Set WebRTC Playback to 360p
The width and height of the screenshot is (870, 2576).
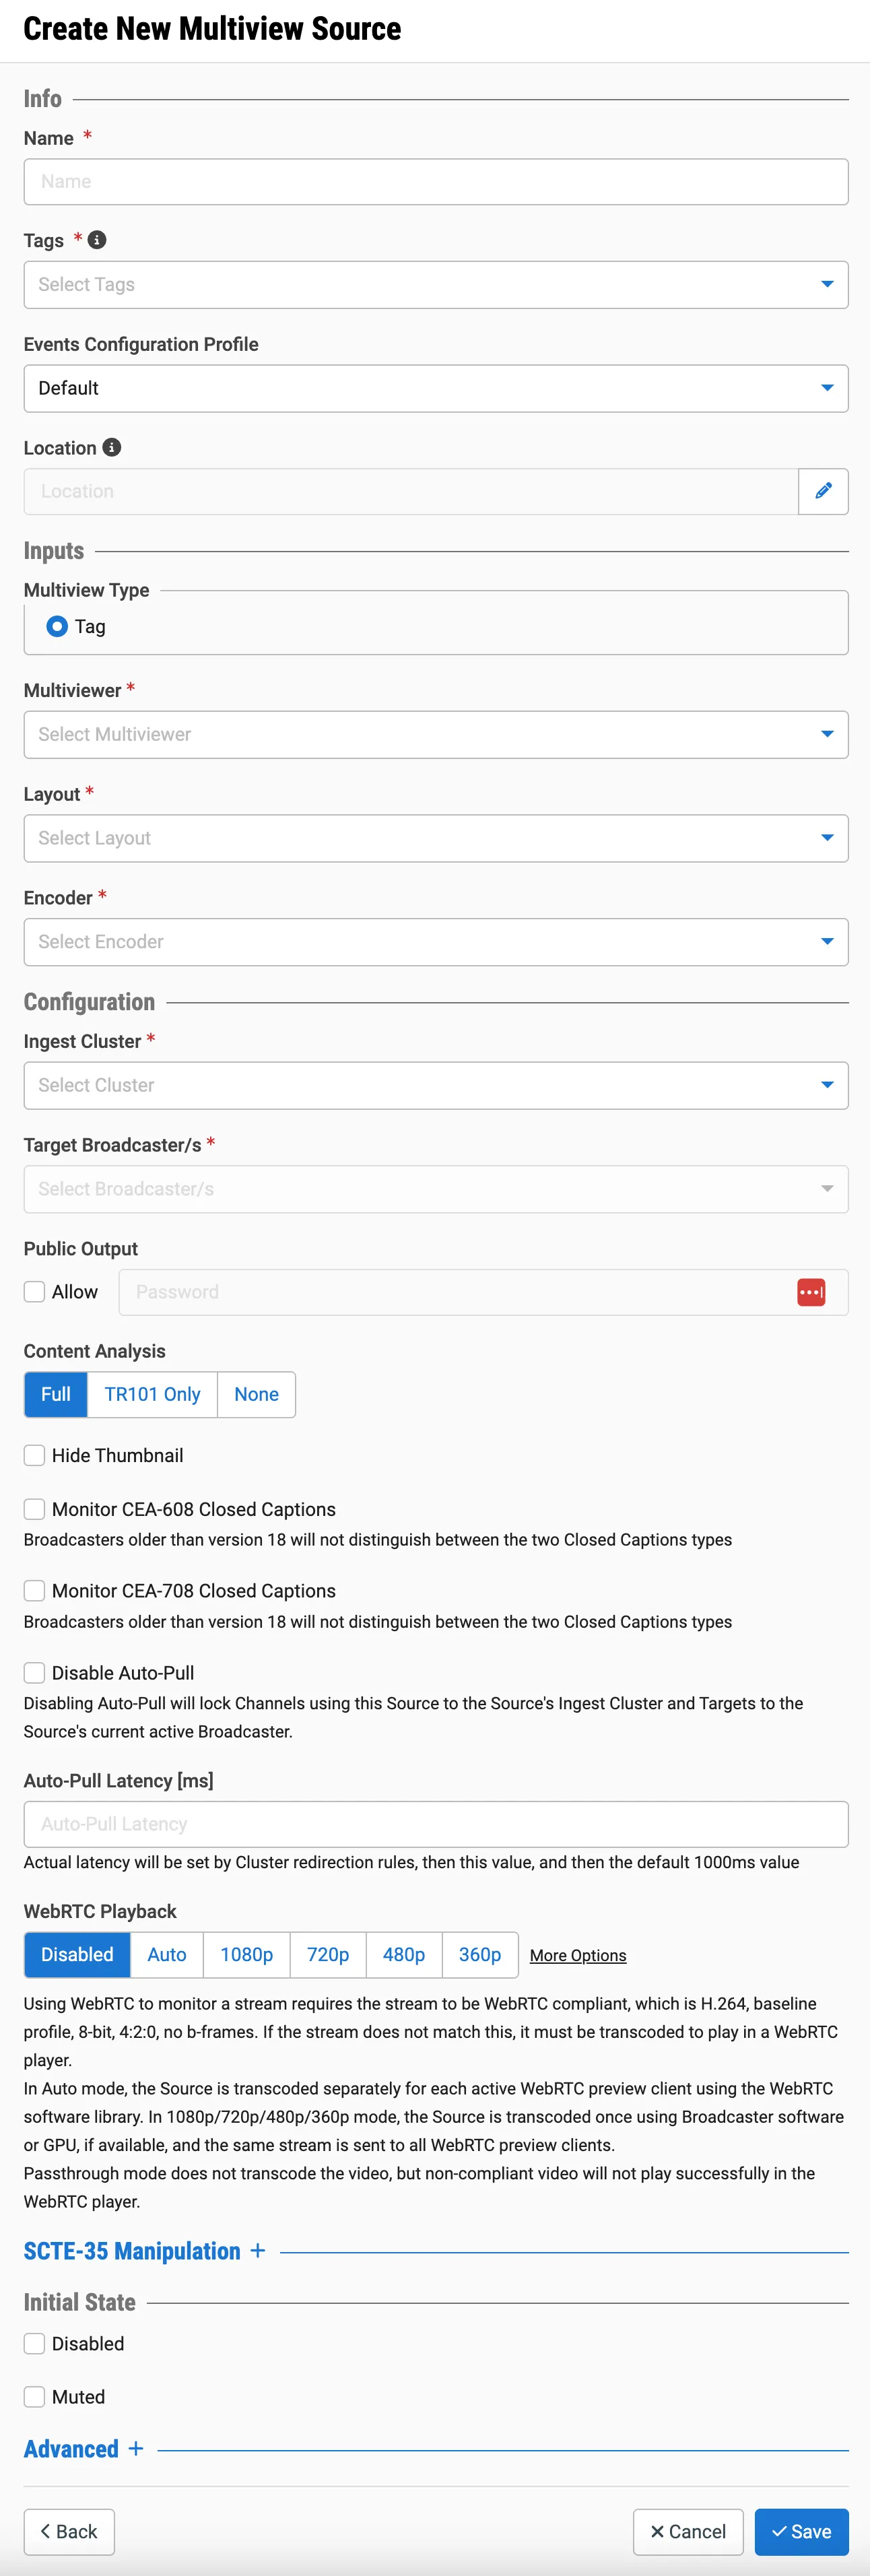[x=480, y=1954]
